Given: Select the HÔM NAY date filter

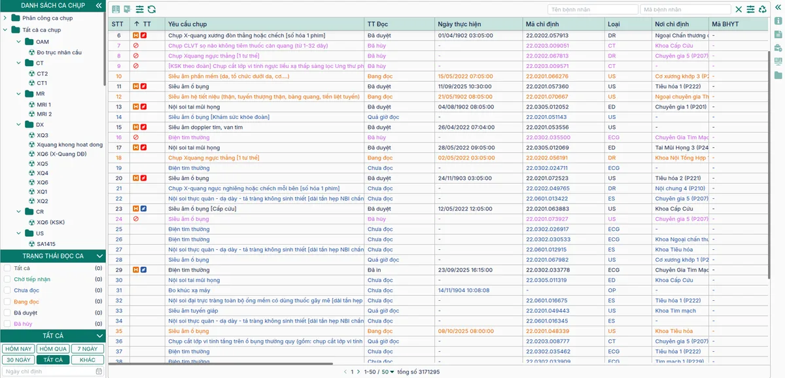Looking at the screenshot, I should 18,349.
